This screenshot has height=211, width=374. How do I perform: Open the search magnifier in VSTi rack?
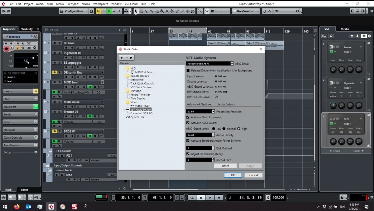(x=331, y=36)
